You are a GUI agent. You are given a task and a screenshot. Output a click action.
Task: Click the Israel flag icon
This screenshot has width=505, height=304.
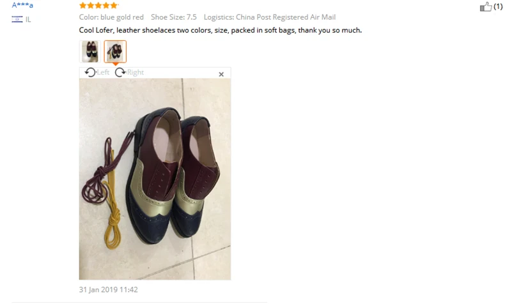pos(17,19)
